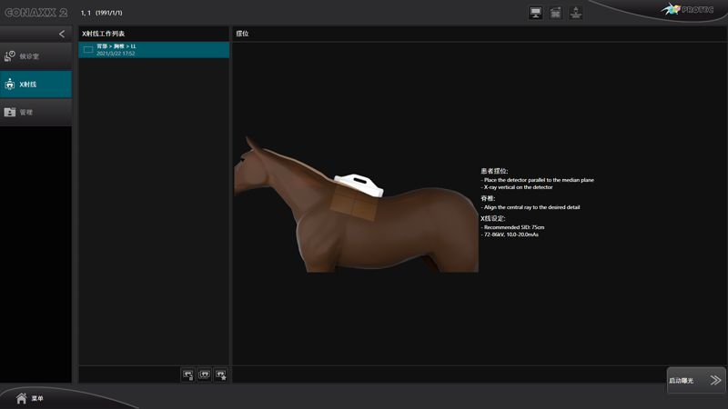Image resolution: width=728 pixels, height=409 pixels.
Task: Click the middle worklist button at bottom
Action: [205, 374]
